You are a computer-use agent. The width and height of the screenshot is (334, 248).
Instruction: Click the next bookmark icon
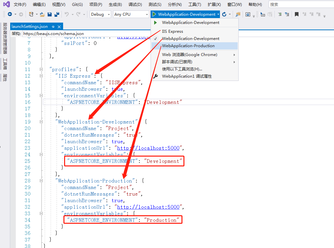pyautogui.click(x=311, y=14)
